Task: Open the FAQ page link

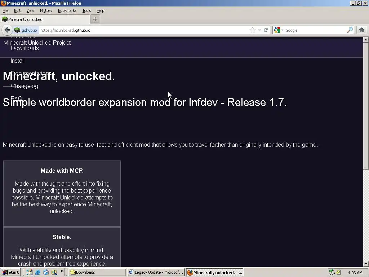Action: click(x=17, y=98)
